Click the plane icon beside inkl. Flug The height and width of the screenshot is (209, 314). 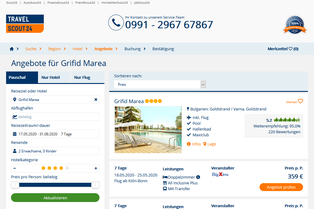[x=189, y=117]
